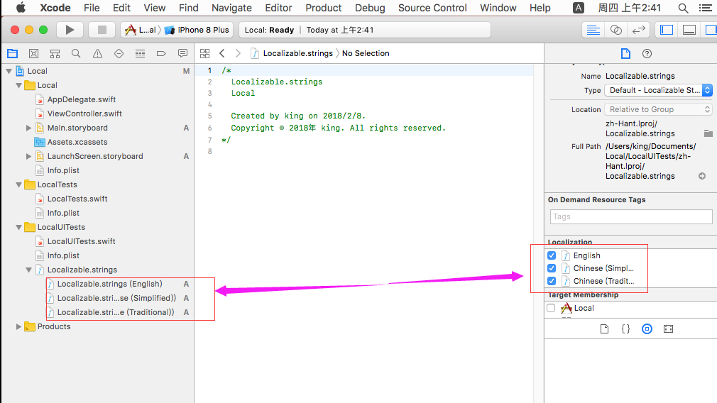Toggle the Debug area visibility

[689, 31]
